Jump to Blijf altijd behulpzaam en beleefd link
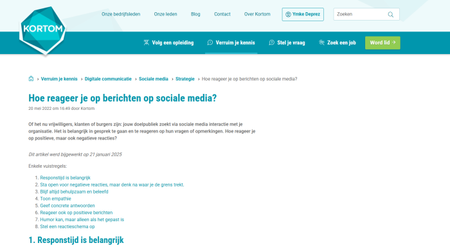The height and width of the screenshot is (252, 450). point(74,192)
